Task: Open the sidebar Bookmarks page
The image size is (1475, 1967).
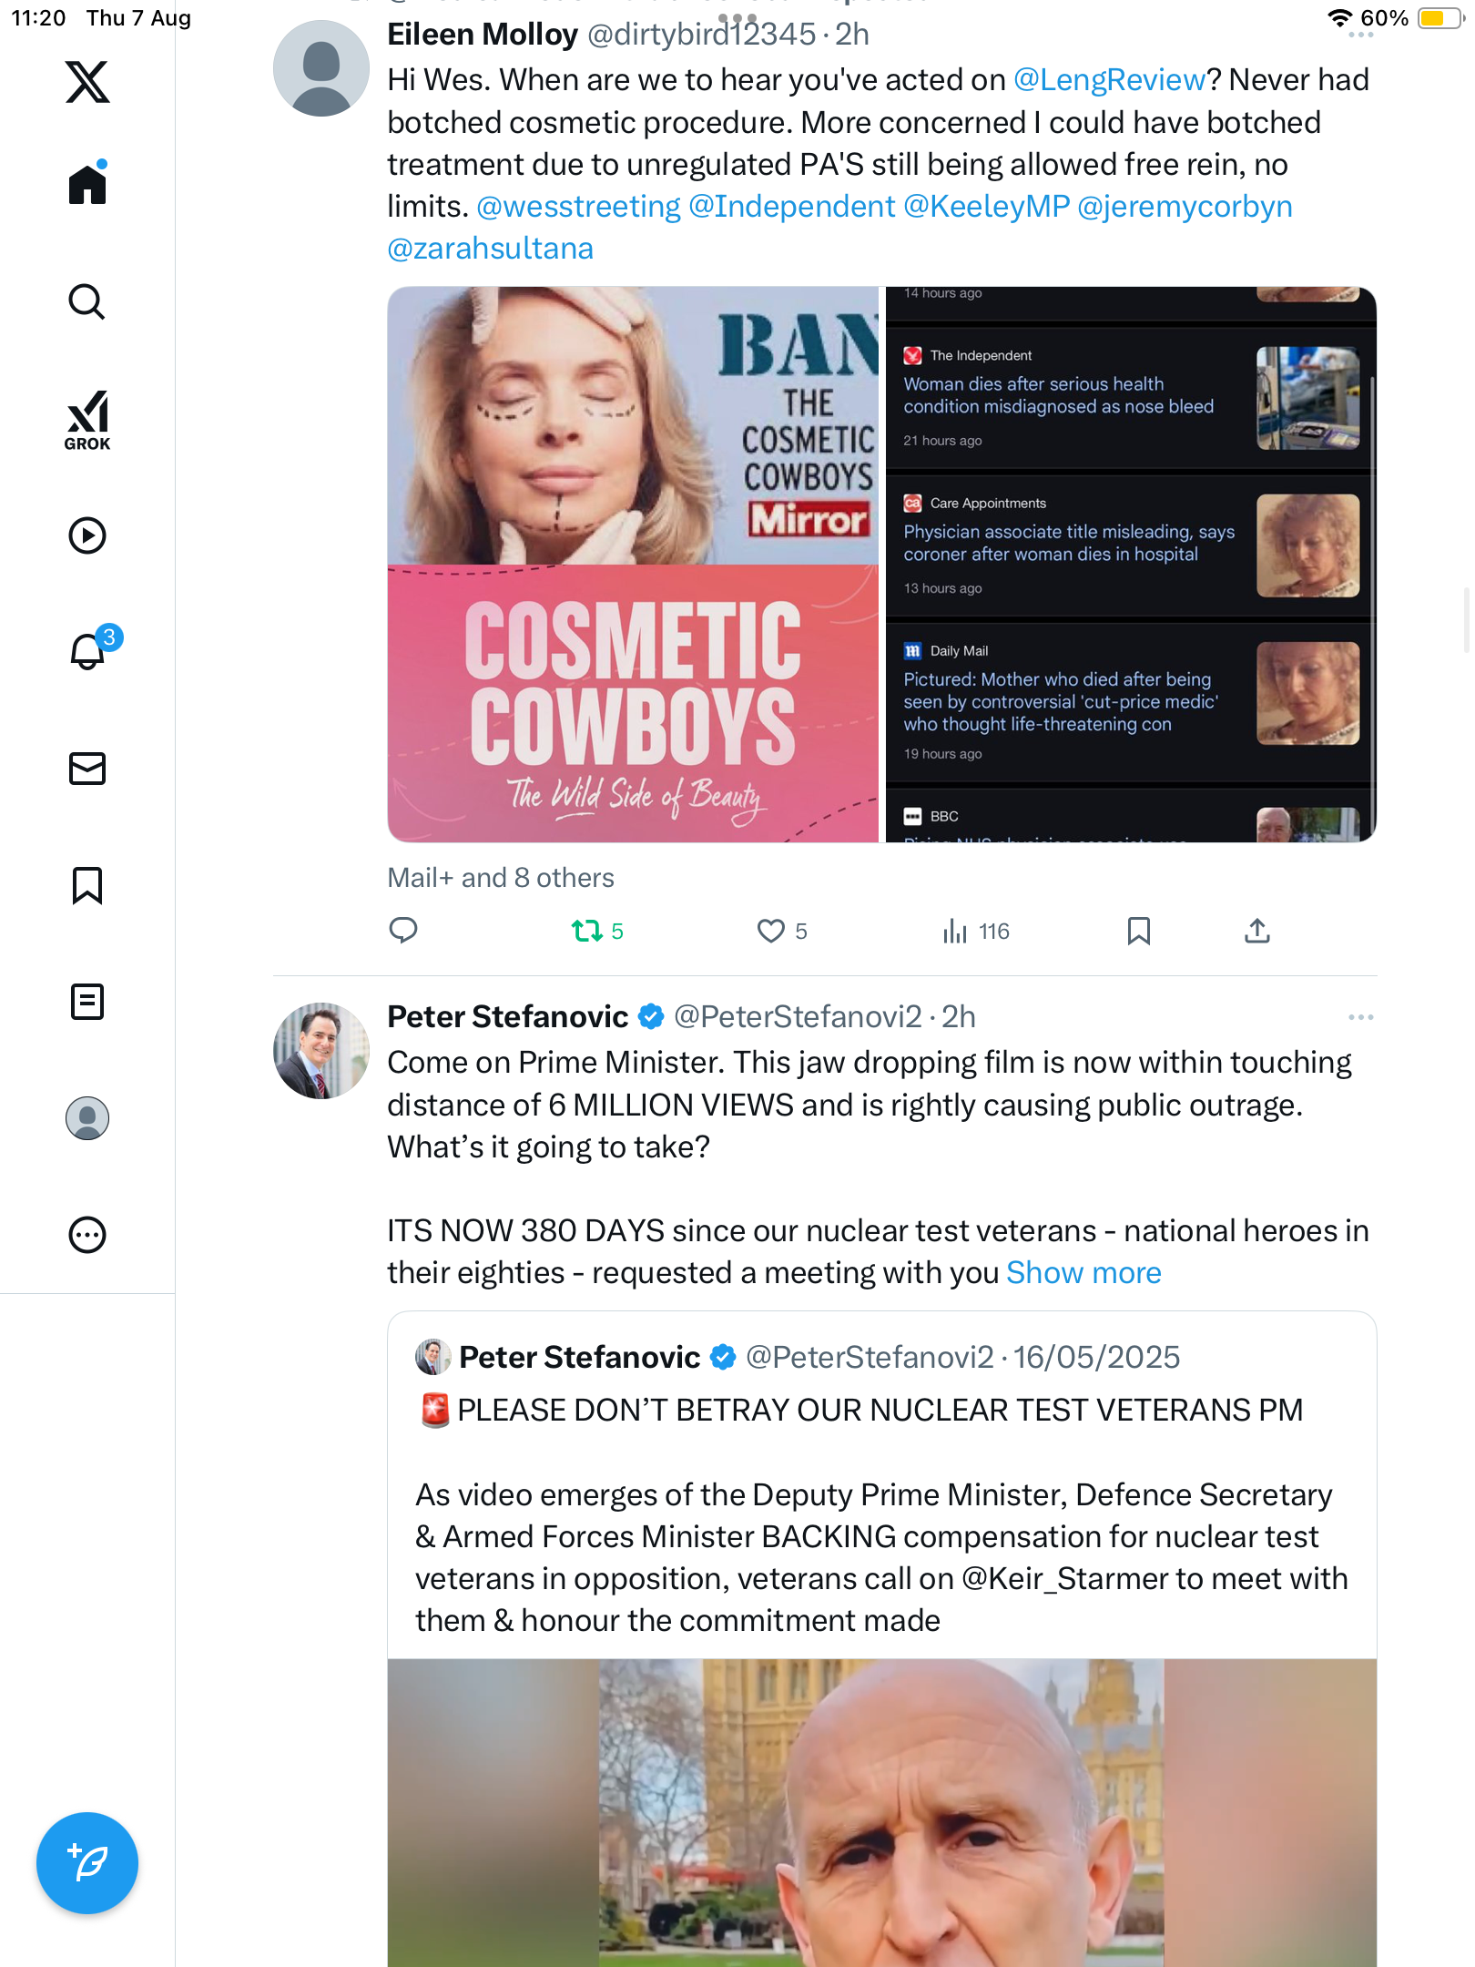Action: (x=87, y=885)
